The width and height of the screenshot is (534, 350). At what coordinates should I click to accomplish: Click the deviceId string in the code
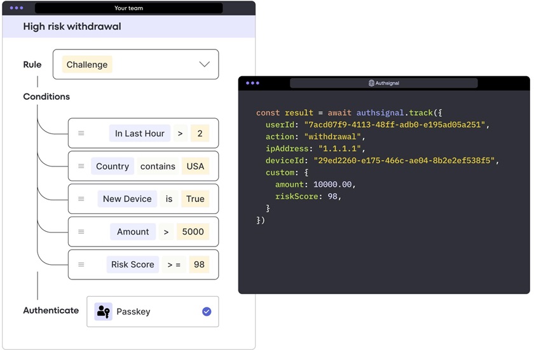[x=404, y=160]
